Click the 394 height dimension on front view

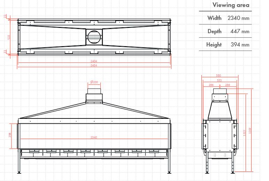10,135
